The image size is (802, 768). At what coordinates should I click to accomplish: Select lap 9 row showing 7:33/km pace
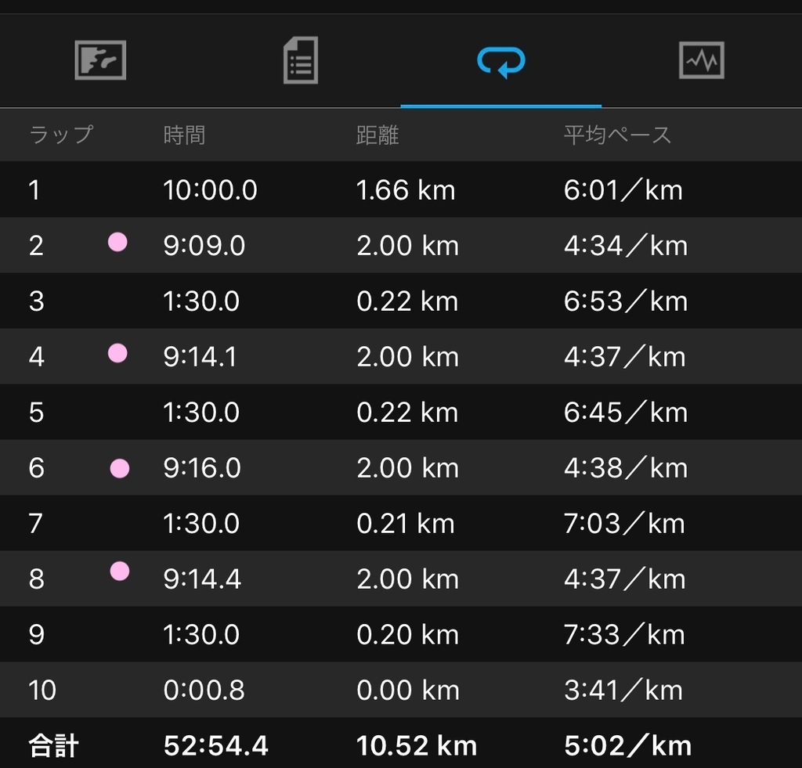tap(401, 634)
